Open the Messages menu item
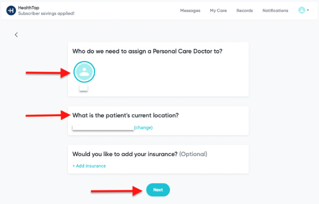The width and height of the screenshot is (319, 204). click(190, 11)
